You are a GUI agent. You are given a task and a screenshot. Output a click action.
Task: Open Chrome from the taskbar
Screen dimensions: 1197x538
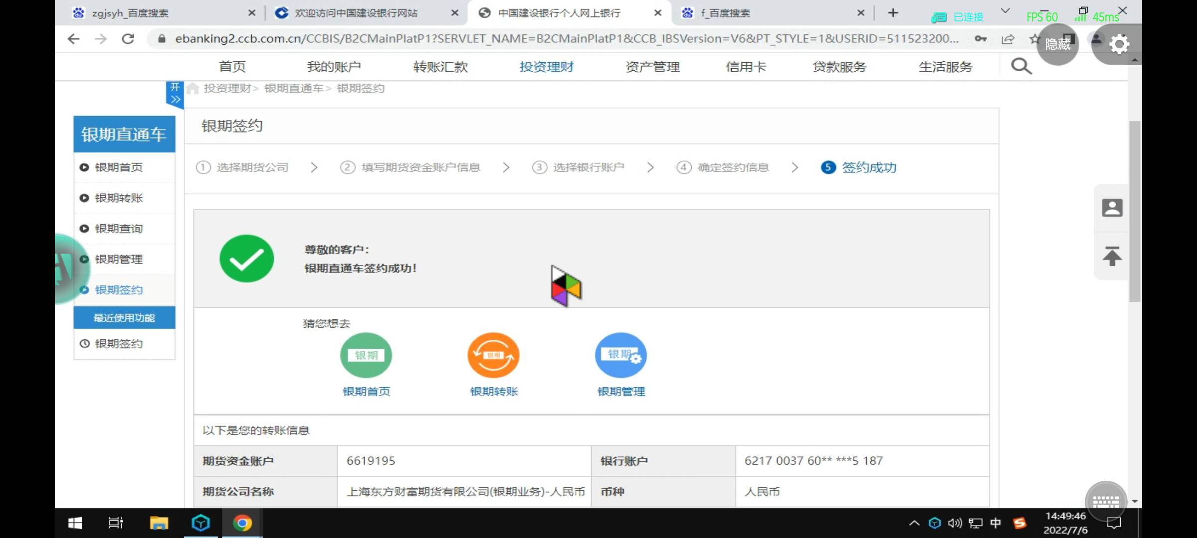pyautogui.click(x=242, y=523)
